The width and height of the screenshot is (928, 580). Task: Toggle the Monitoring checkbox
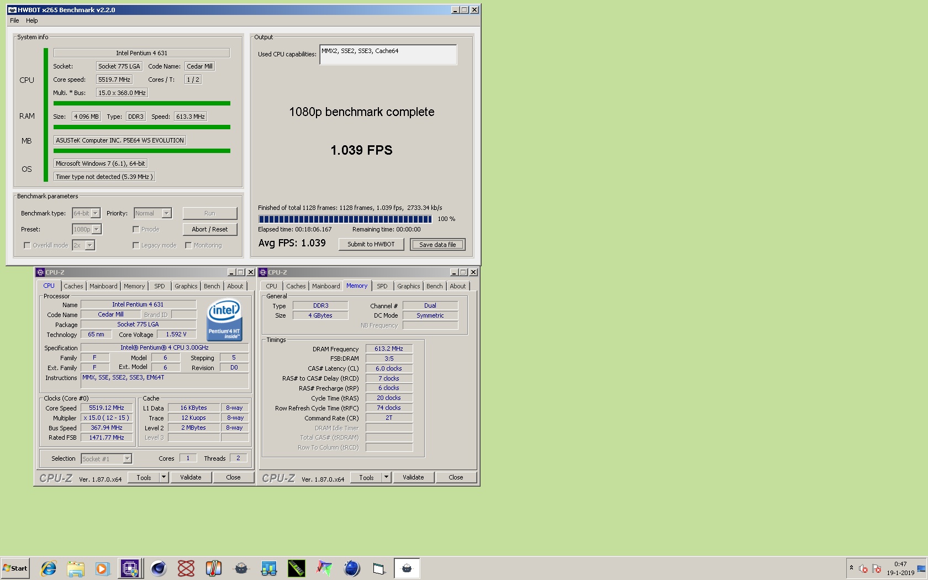click(188, 245)
